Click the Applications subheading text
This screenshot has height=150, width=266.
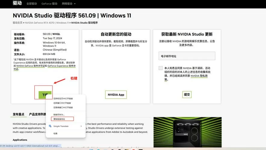point(20,140)
